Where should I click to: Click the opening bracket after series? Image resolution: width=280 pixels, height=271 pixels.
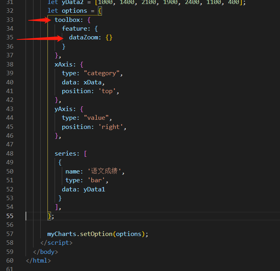pyautogui.click(x=85, y=154)
